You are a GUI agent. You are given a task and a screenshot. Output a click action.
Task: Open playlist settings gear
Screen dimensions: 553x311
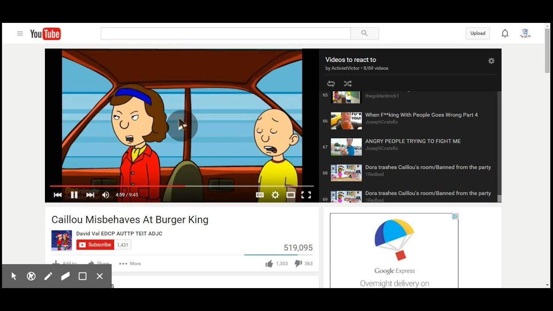tap(491, 61)
